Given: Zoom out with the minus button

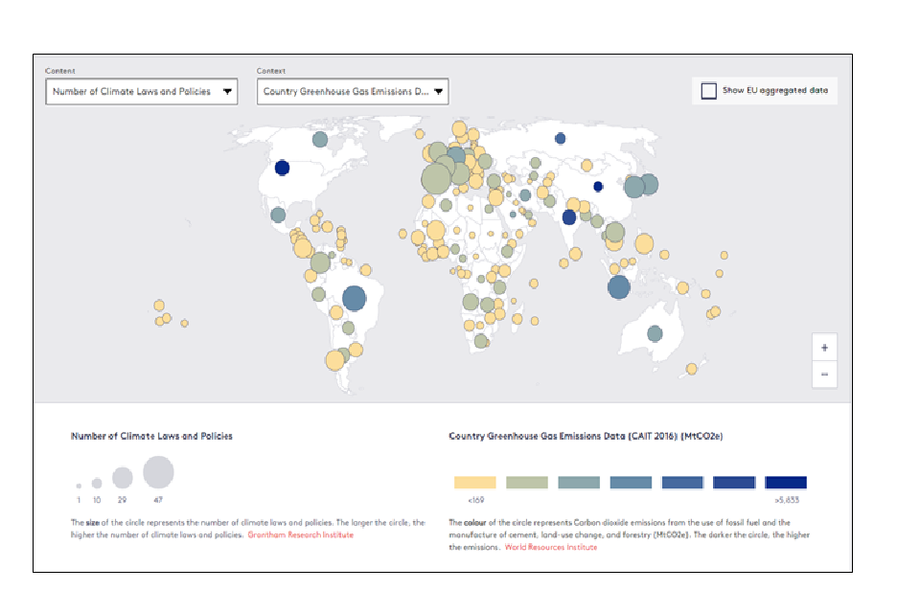Looking at the screenshot, I should (824, 375).
